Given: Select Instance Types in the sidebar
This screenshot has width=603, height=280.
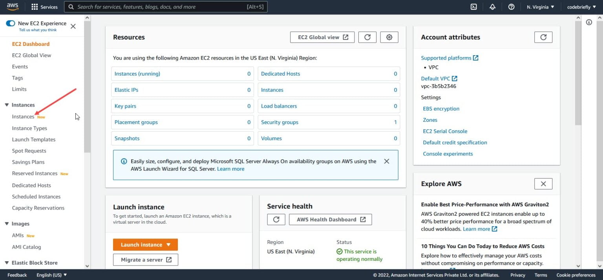Looking at the screenshot, I should [29, 128].
